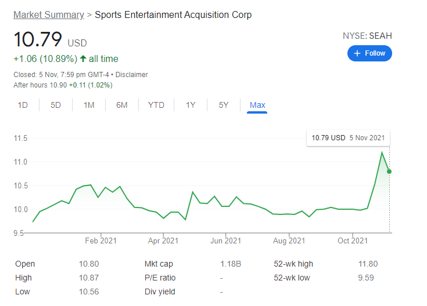Click the 52-wk high value 11.80
This screenshot has height=306, width=427.
368,264
